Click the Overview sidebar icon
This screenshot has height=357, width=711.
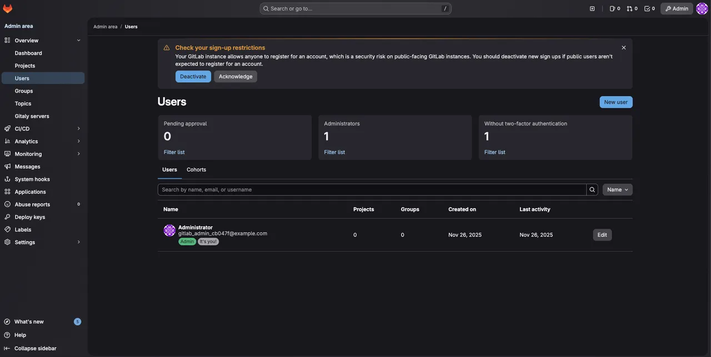7,41
